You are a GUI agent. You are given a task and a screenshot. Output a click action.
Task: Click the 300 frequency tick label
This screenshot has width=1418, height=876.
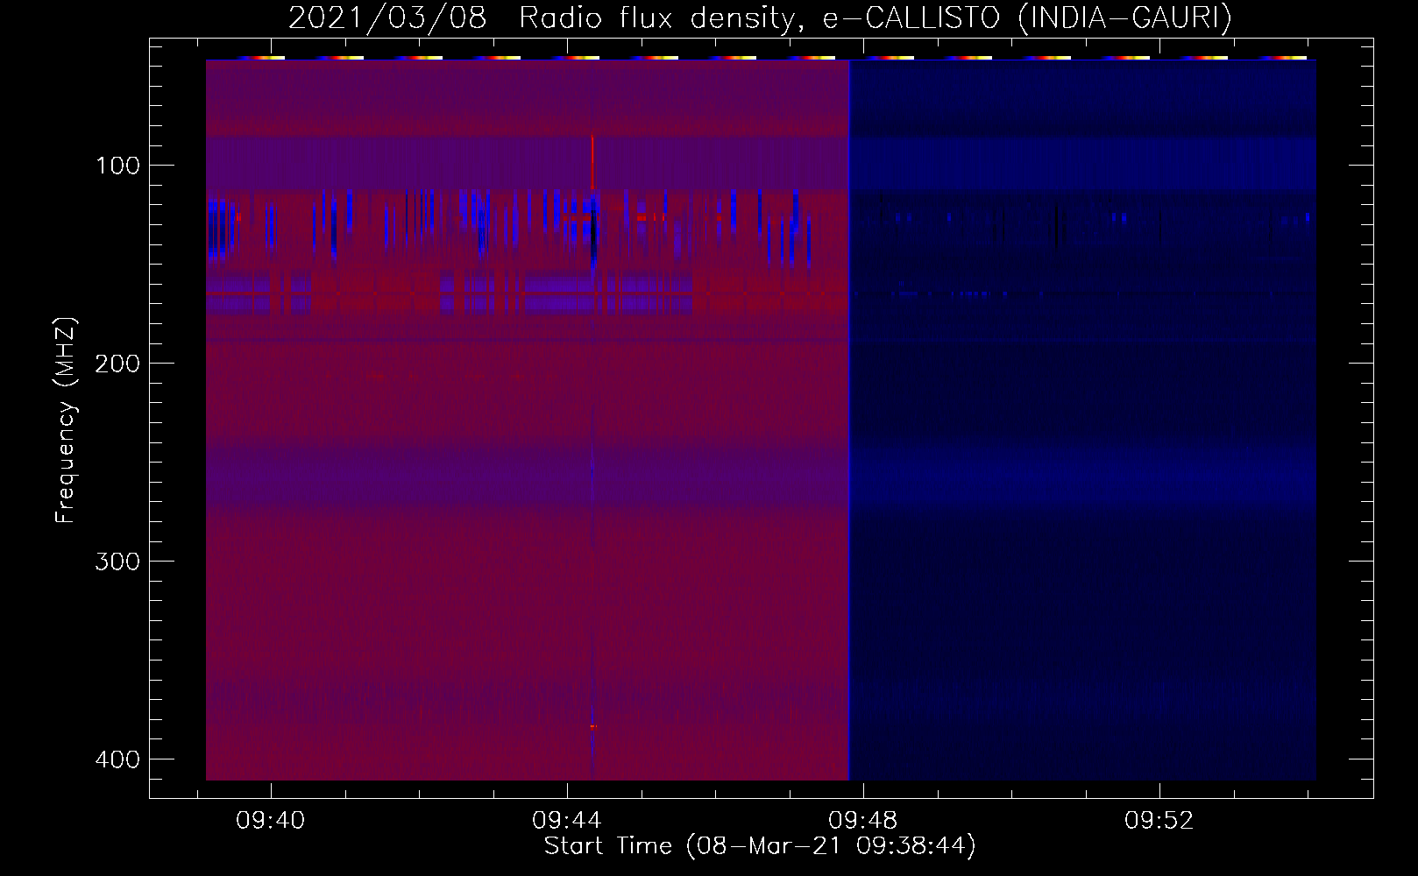point(117,562)
